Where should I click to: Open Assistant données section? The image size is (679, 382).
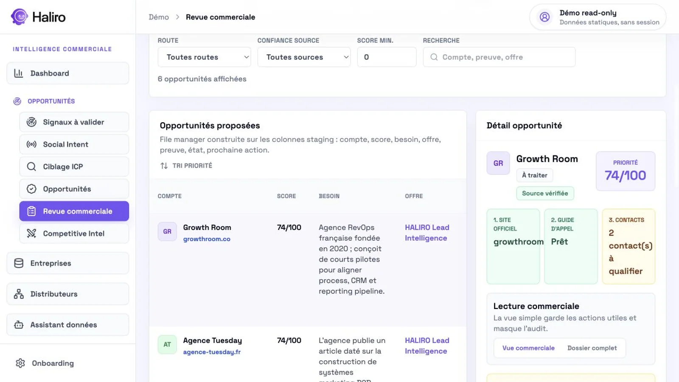(x=68, y=325)
